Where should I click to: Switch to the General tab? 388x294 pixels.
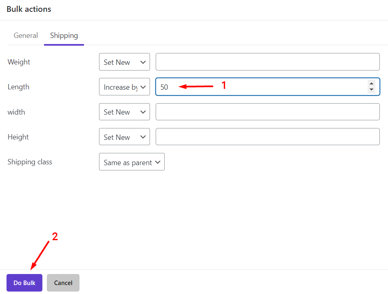26,35
